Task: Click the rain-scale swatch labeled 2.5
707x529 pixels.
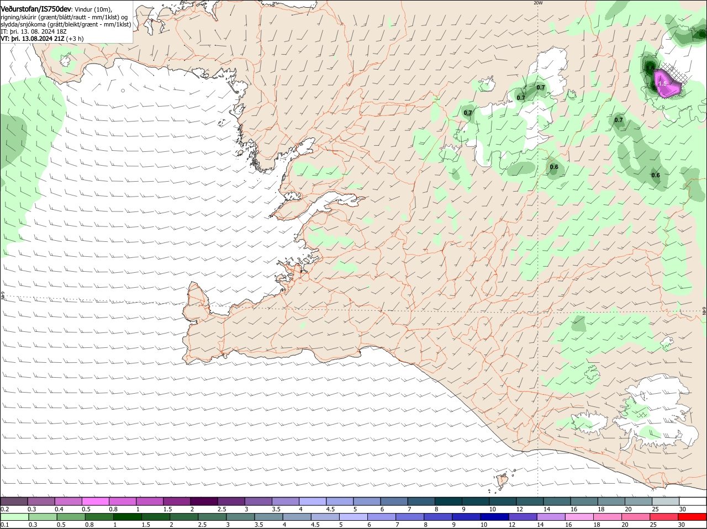Action: click(x=212, y=517)
